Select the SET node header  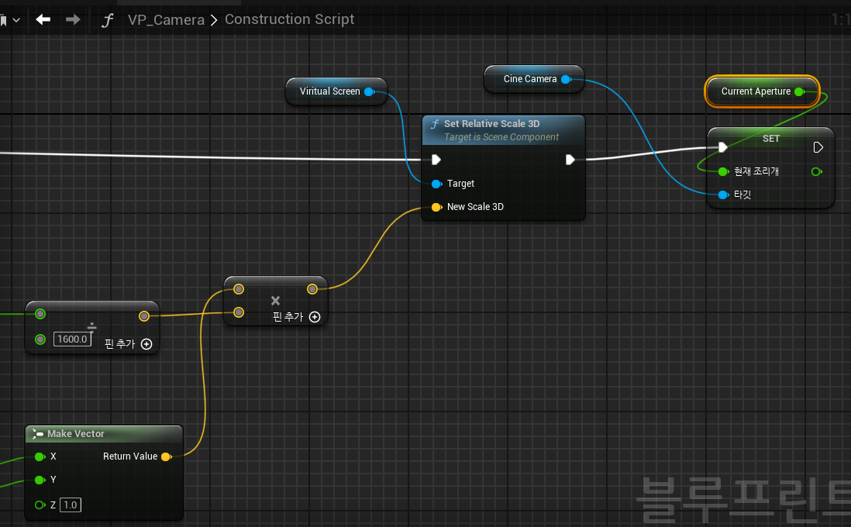(770, 139)
